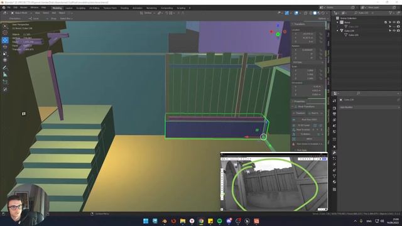
Task: Toggle X-ray mode in viewport header
Action: (x=306, y=13)
